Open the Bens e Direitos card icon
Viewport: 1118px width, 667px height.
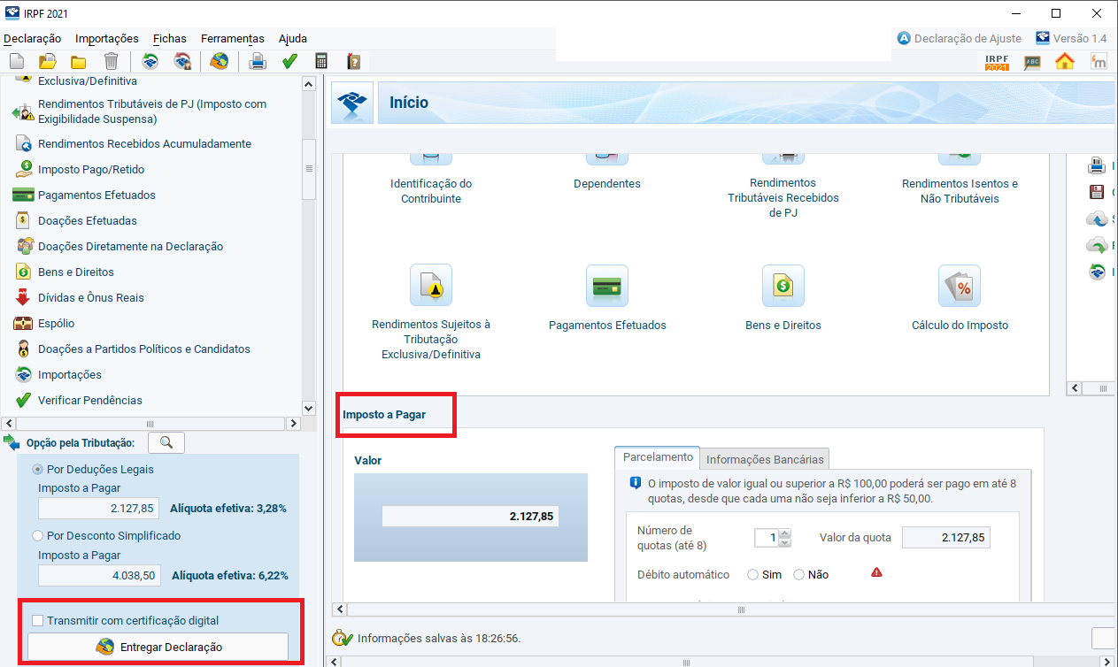pos(783,285)
